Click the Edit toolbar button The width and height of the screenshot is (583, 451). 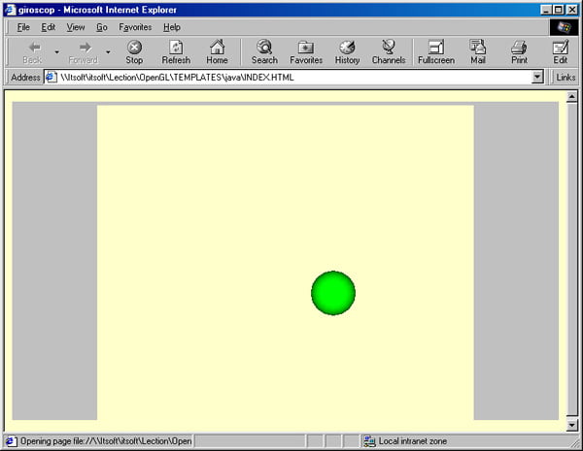(561, 52)
